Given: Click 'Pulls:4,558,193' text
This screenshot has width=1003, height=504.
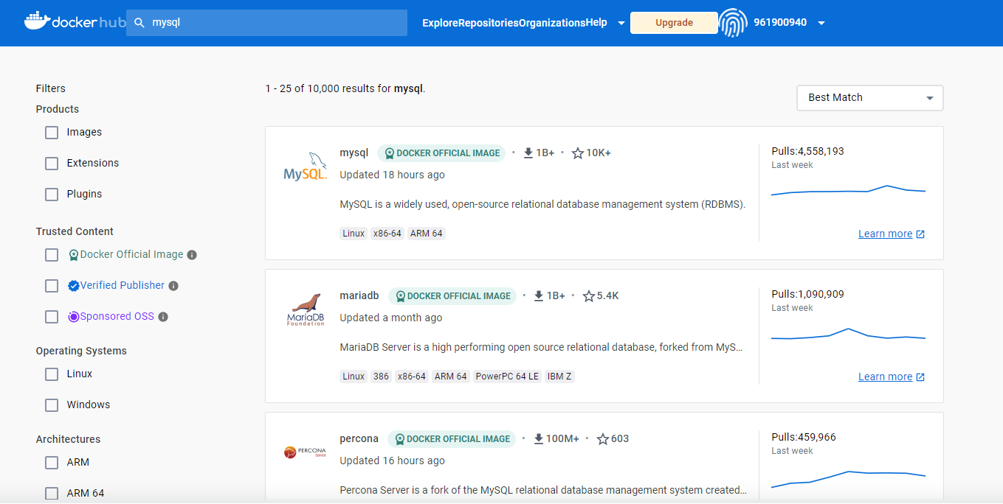Looking at the screenshot, I should 807,151.
